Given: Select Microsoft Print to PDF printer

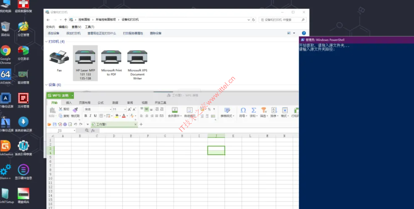Looking at the screenshot, I should [111, 58].
